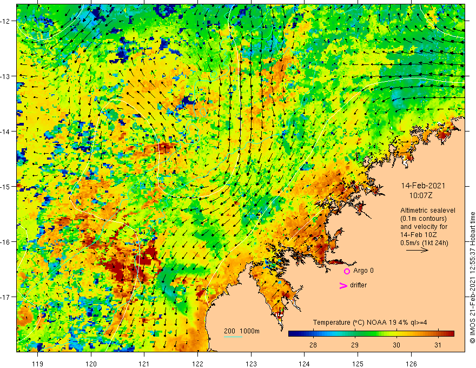Screen dimensions: 476x368
Task: Click the longitude axis label 126
Action: pyautogui.click(x=411, y=364)
